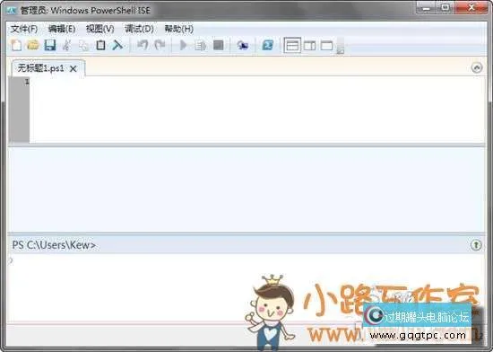Viewport: 493px width, 352px height.
Task: Close the PowerShell ISE window
Action: [x=471, y=7]
